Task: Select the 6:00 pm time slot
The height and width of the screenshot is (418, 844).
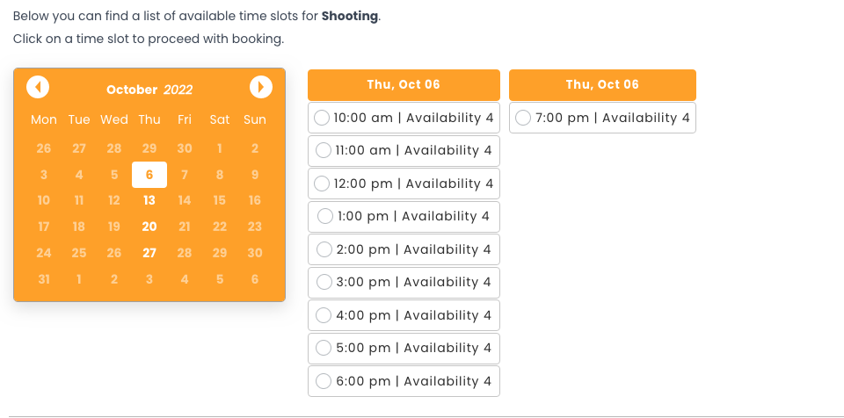Action: (x=323, y=381)
